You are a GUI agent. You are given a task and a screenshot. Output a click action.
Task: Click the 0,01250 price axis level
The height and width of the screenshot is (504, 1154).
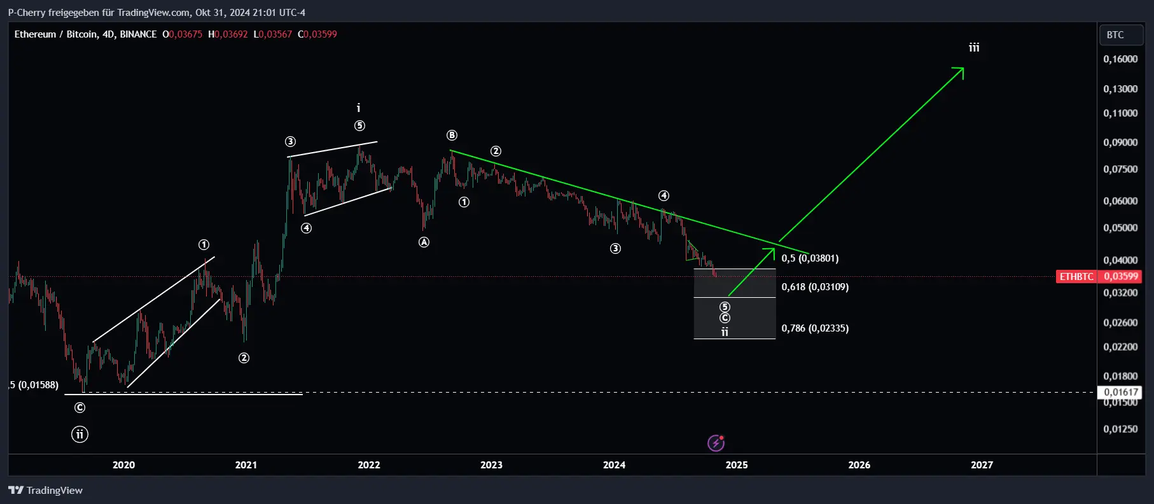(x=1120, y=429)
